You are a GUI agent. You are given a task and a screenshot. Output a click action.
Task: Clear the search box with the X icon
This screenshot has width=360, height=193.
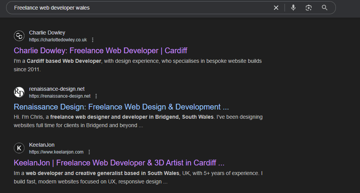(276, 8)
